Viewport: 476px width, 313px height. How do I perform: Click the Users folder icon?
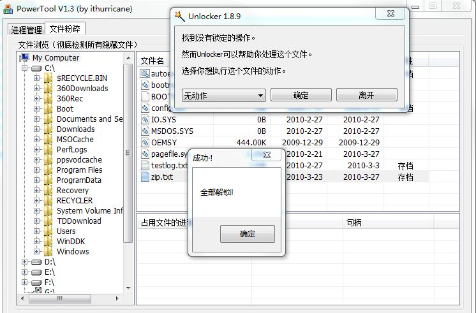(48, 231)
